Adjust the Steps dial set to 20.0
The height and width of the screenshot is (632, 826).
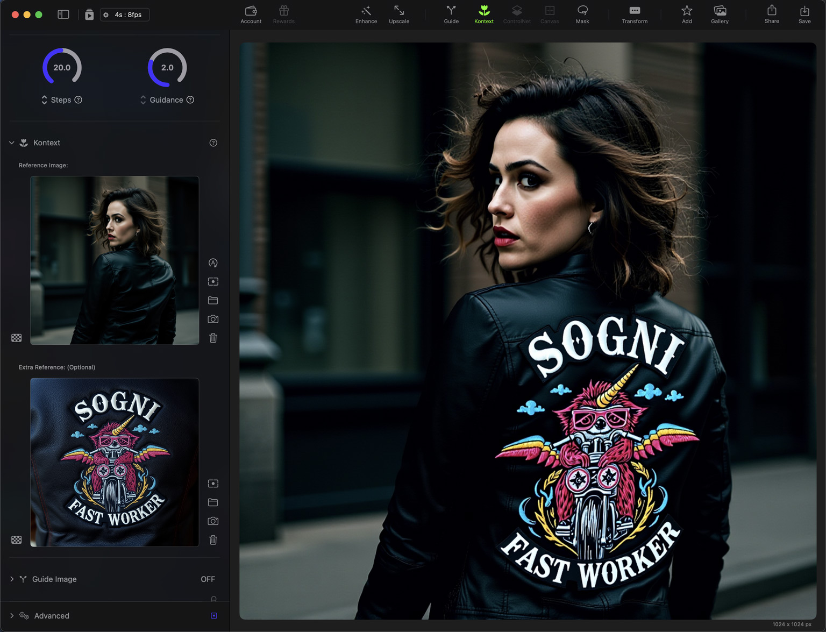(x=62, y=68)
